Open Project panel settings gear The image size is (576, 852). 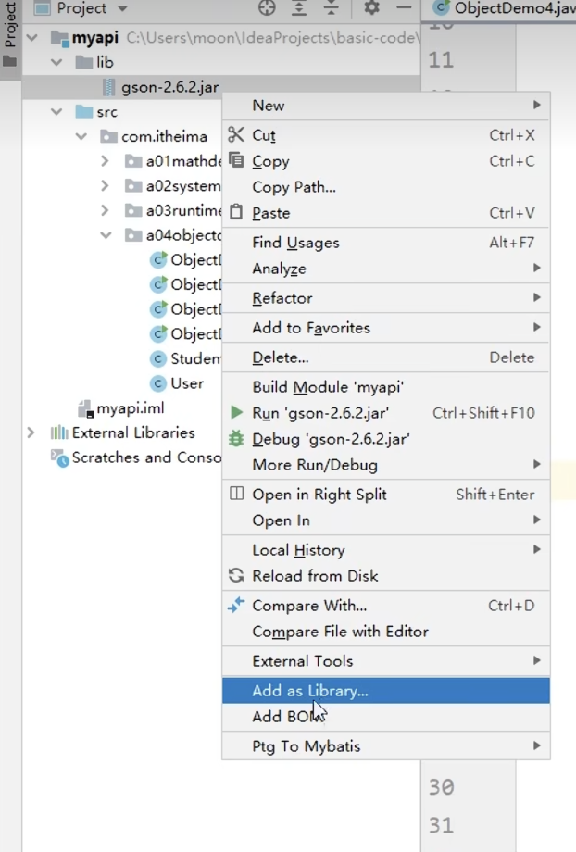(371, 8)
